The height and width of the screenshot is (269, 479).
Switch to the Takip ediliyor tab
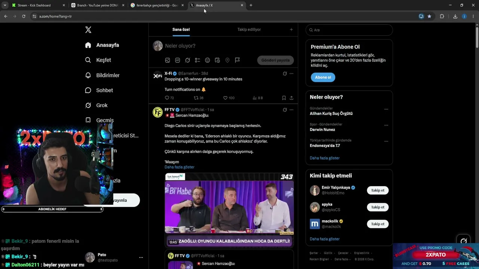[249, 30]
